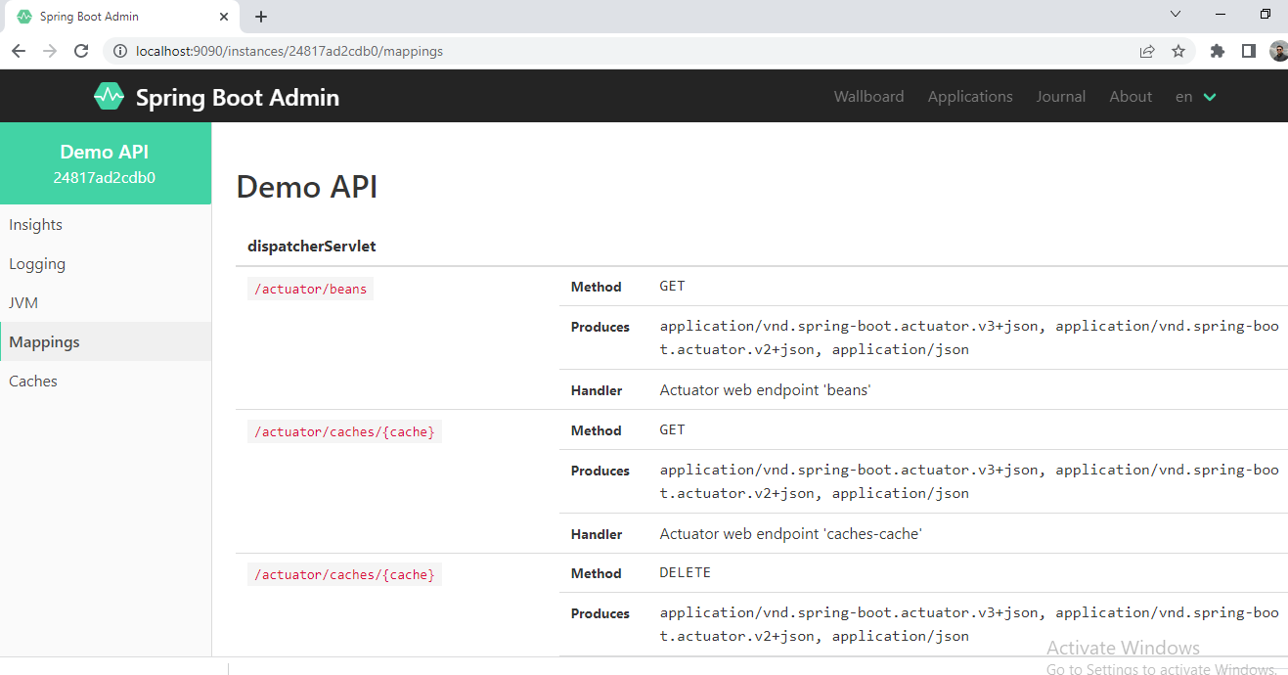Toggle the browser side panel icon
This screenshot has height=675, width=1288.
click(1248, 51)
